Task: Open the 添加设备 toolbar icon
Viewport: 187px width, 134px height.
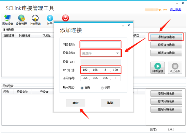Action: 7,20
